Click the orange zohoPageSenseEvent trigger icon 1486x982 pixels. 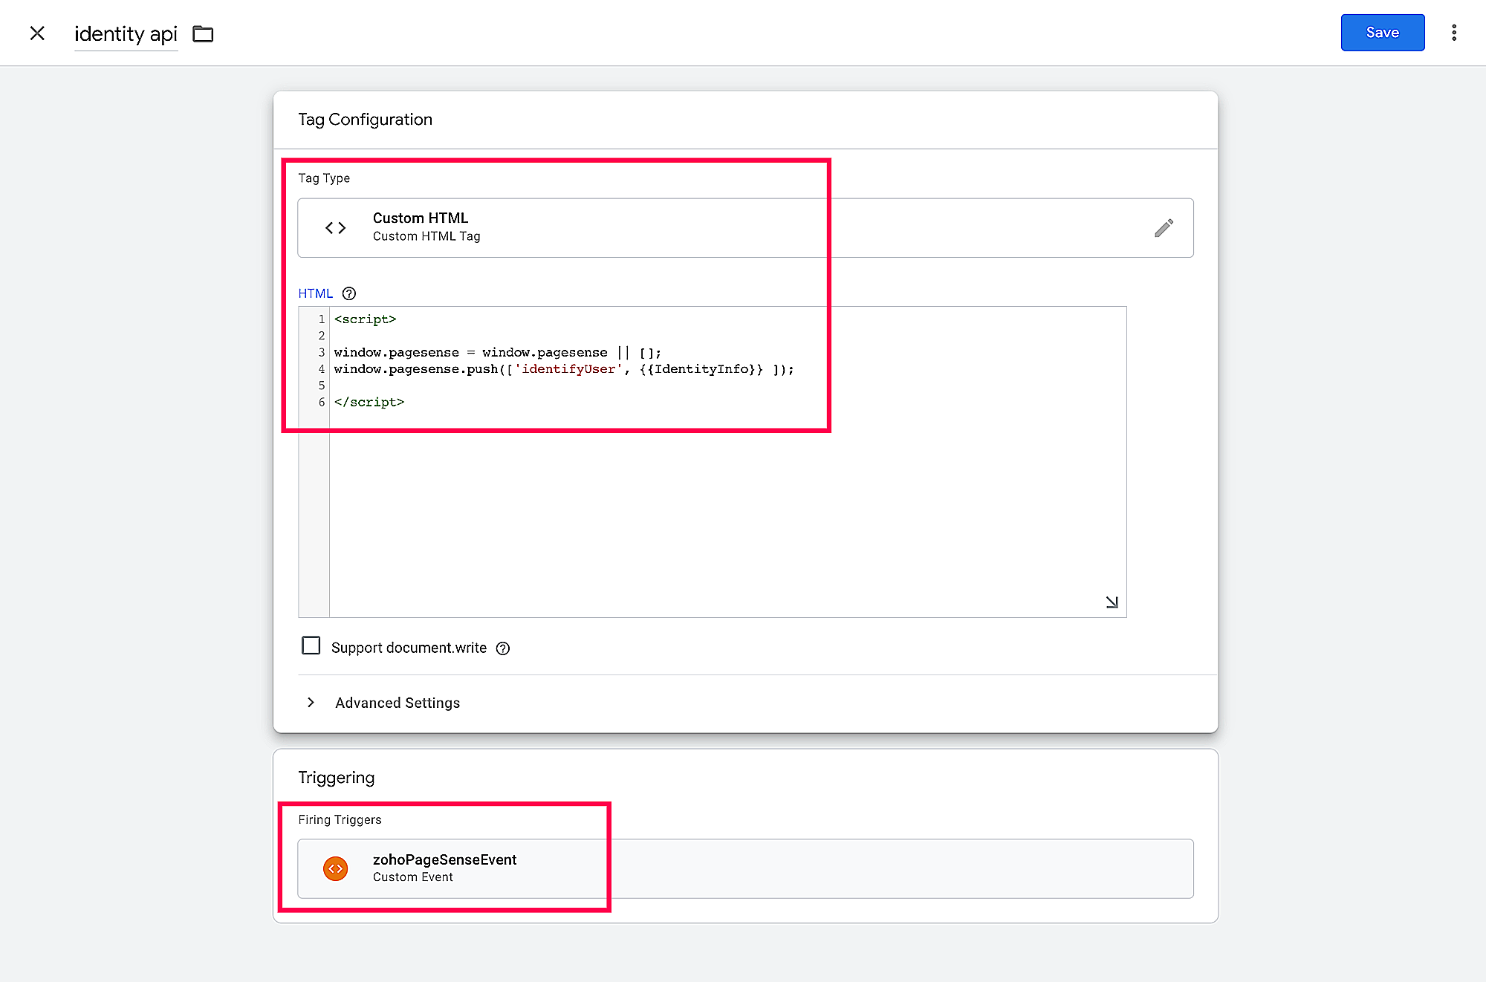tap(336, 868)
